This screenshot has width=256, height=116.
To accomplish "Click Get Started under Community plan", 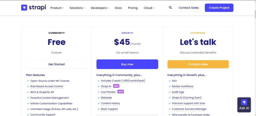I will pos(56,64).
